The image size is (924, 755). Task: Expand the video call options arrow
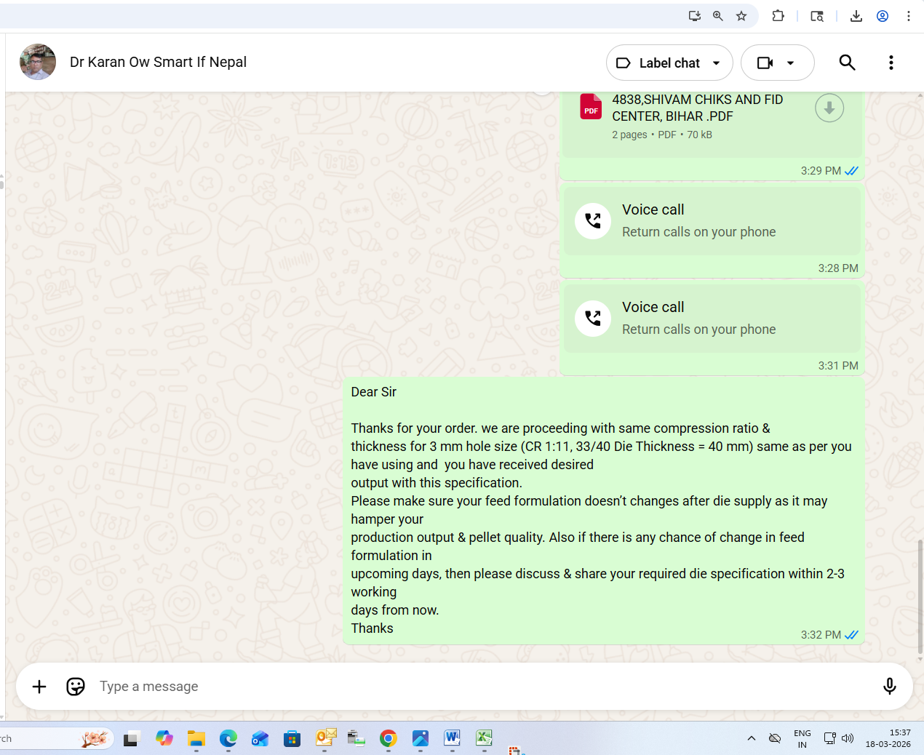(x=791, y=63)
